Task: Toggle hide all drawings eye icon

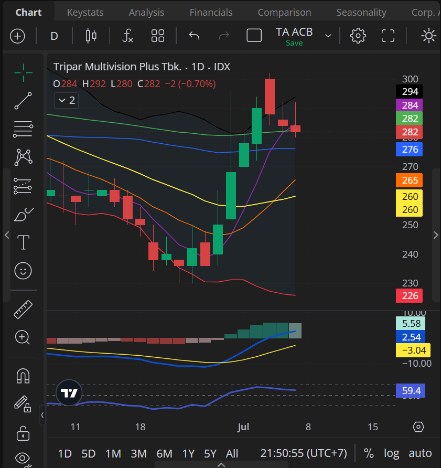Action: pos(23,460)
